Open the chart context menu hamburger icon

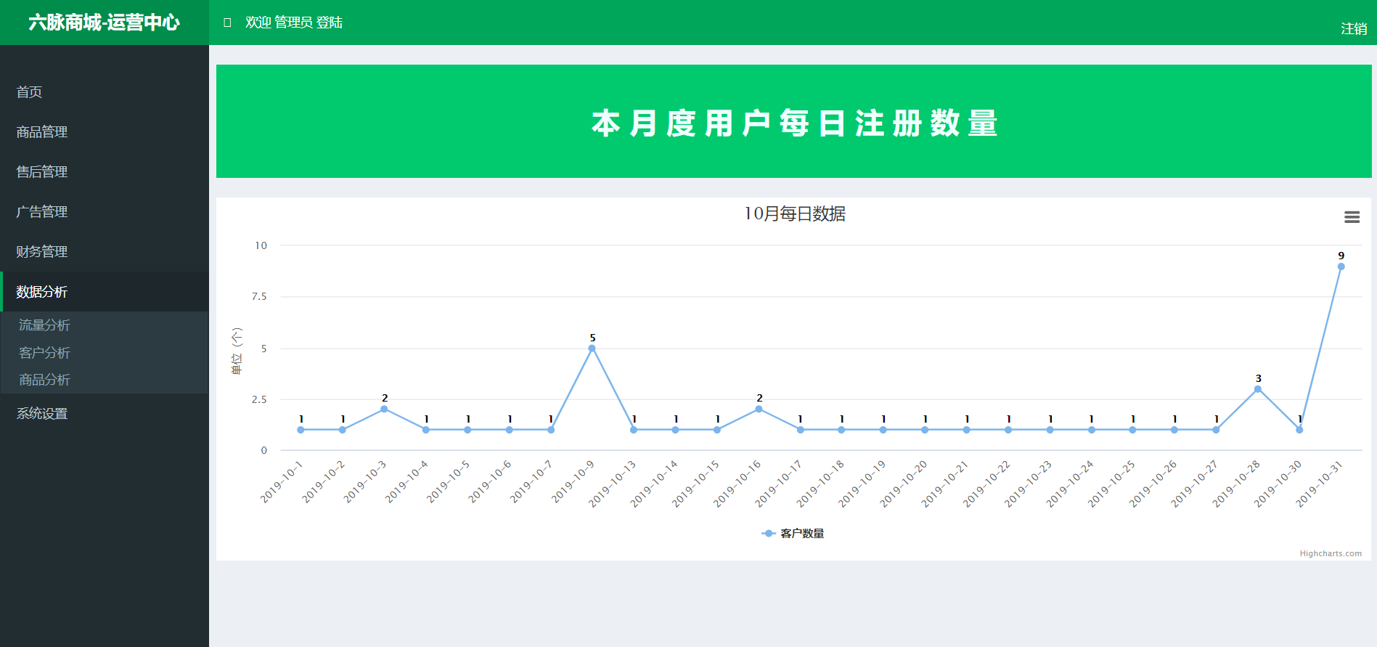click(1352, 217)
